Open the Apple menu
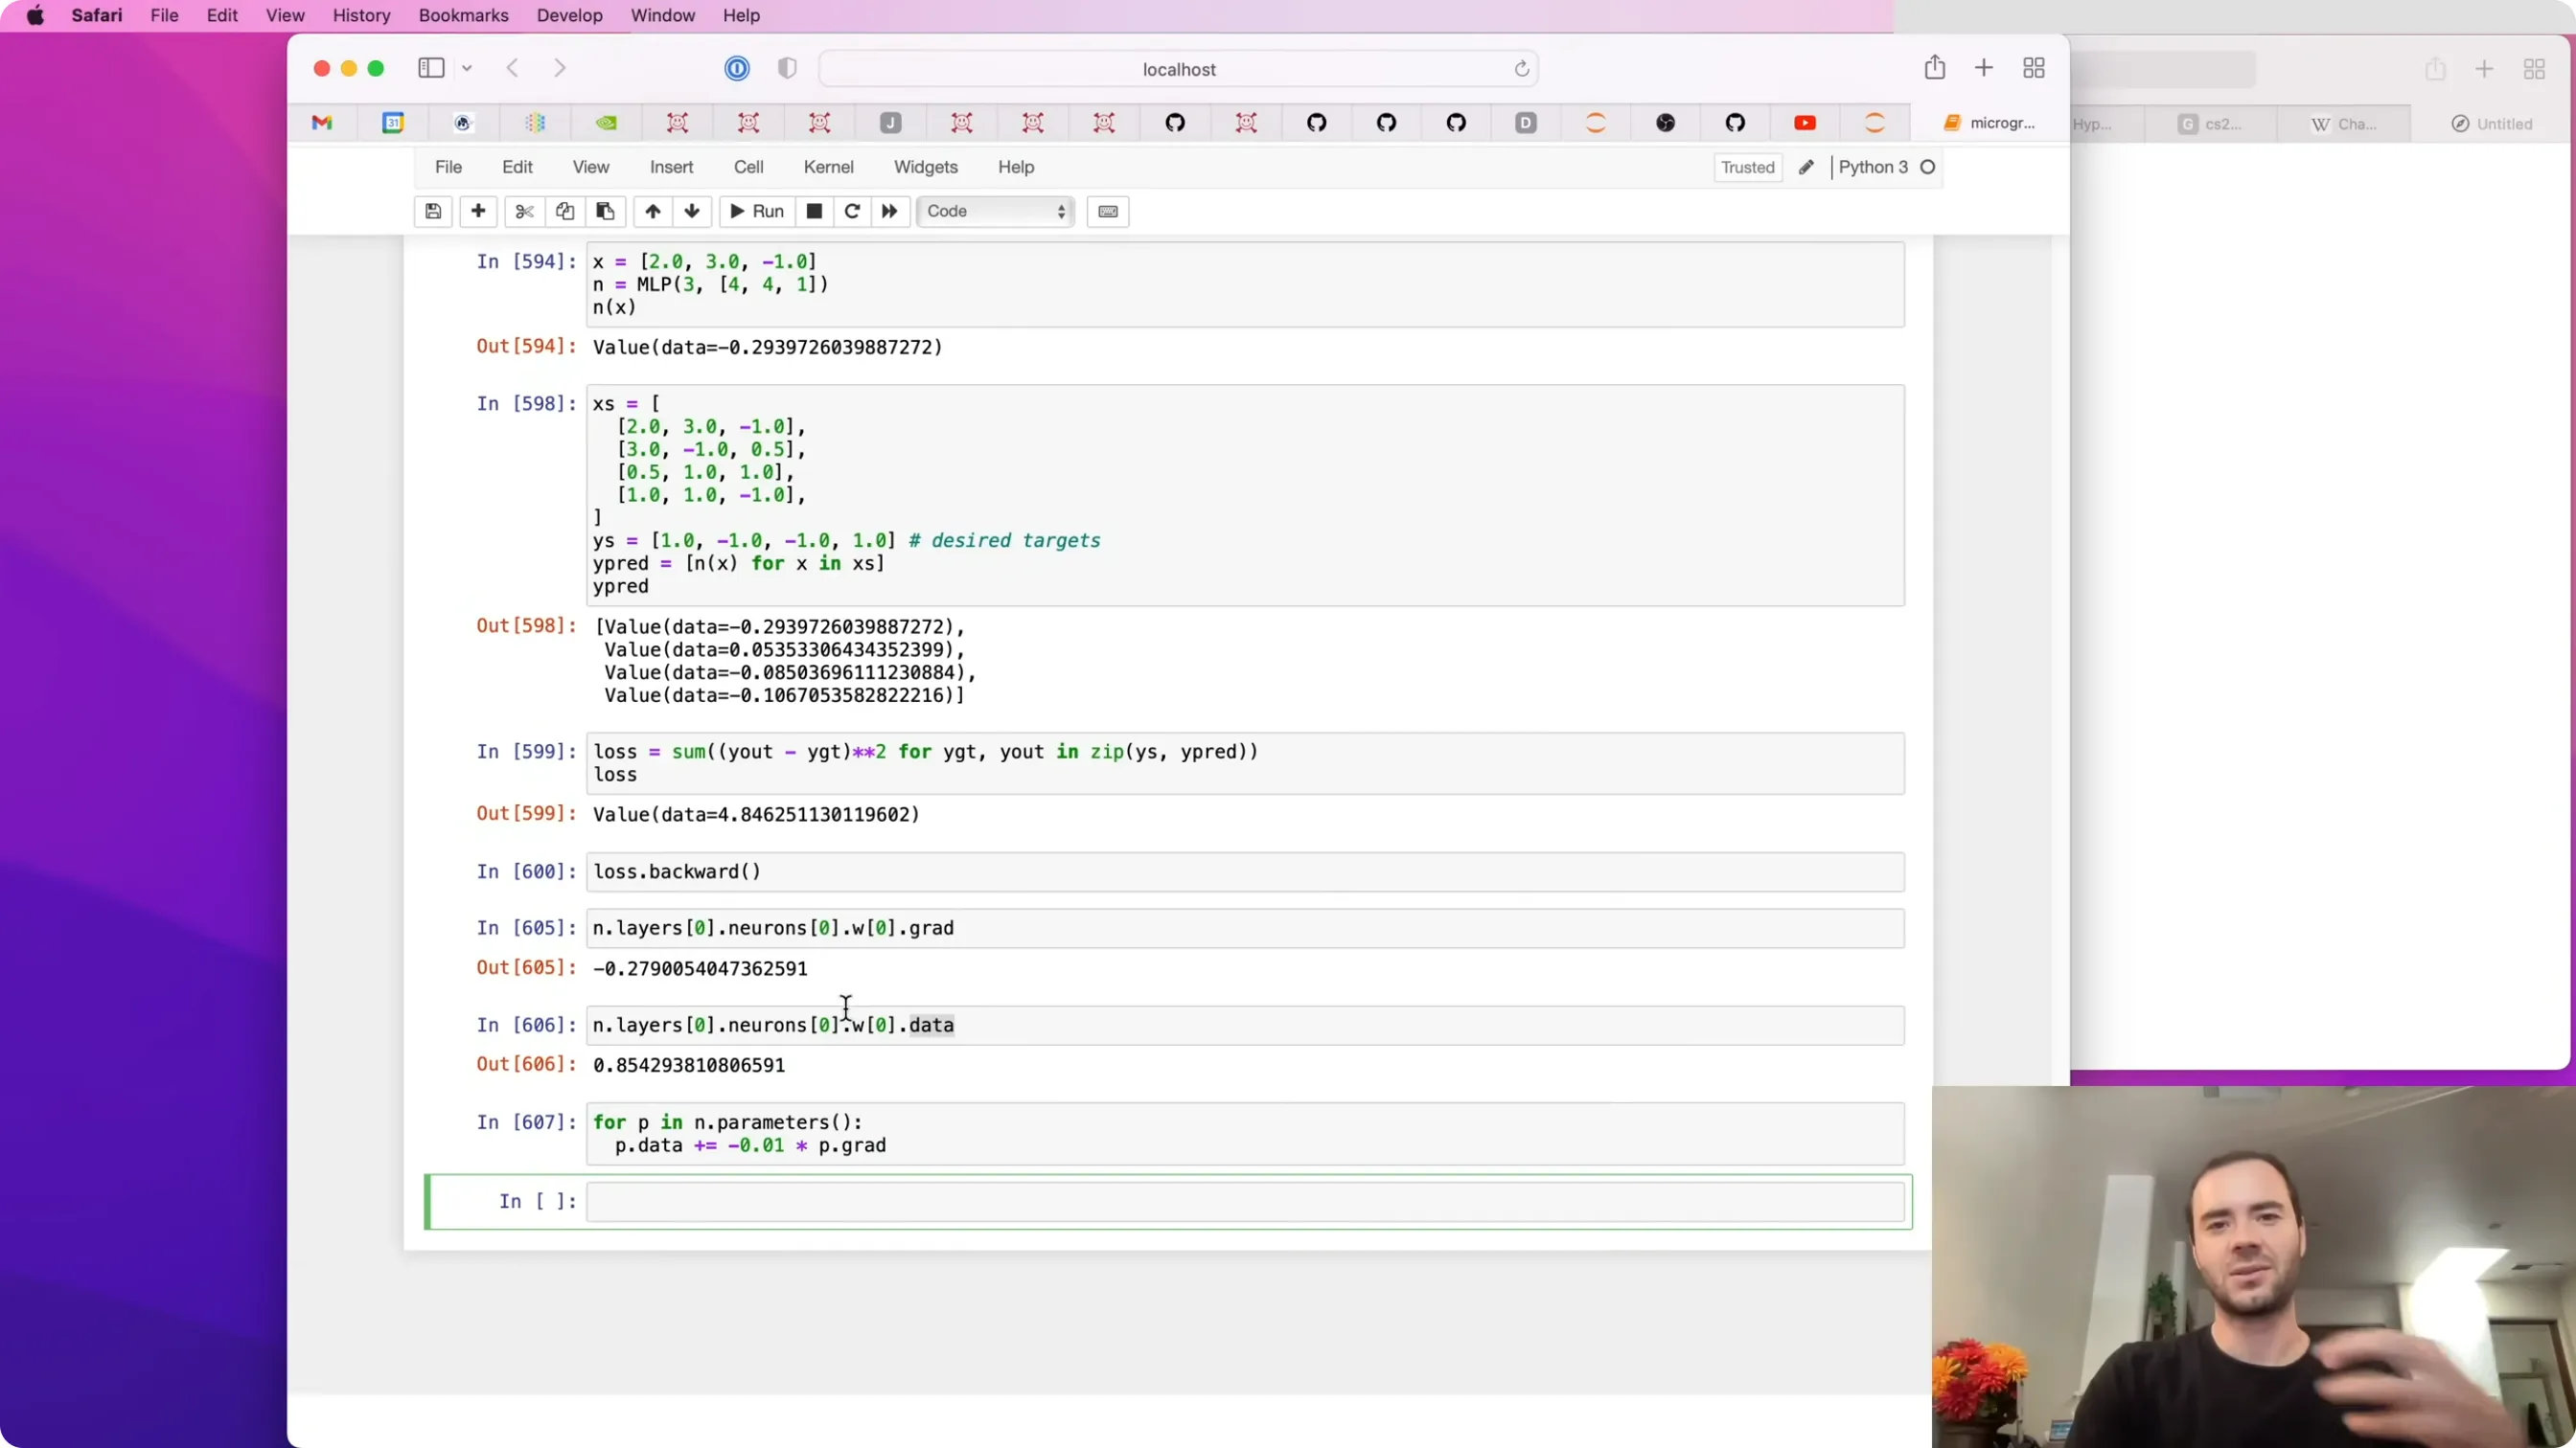Screen dimensions: 2576x1448 pyautogui.click(x=35, y=15)
